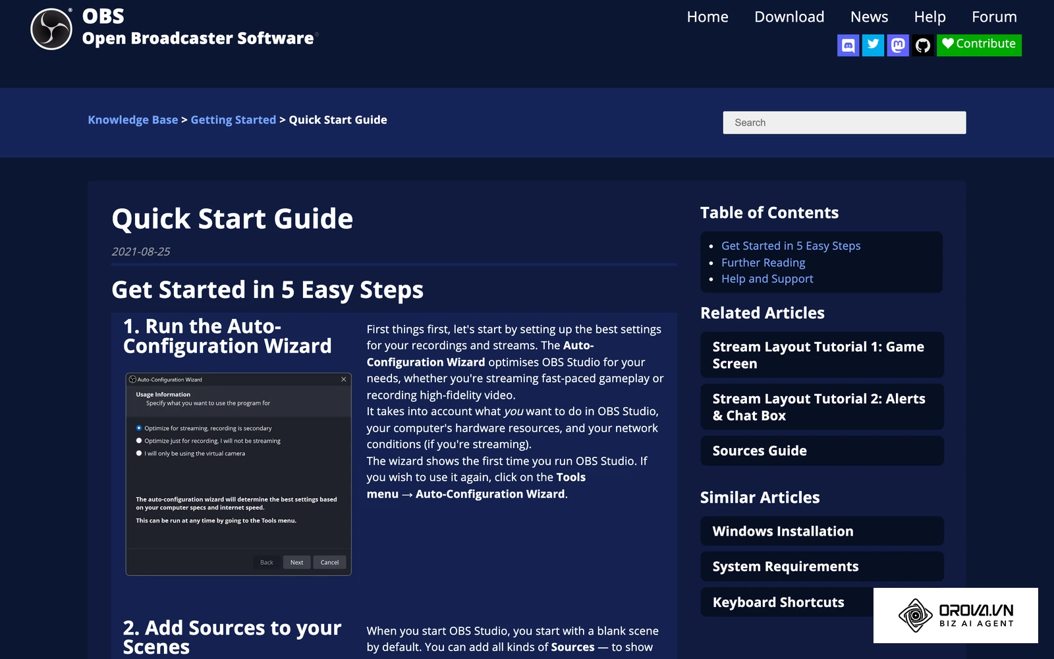
Task: Open the Help menu item
Action: [x=929, y=17]
